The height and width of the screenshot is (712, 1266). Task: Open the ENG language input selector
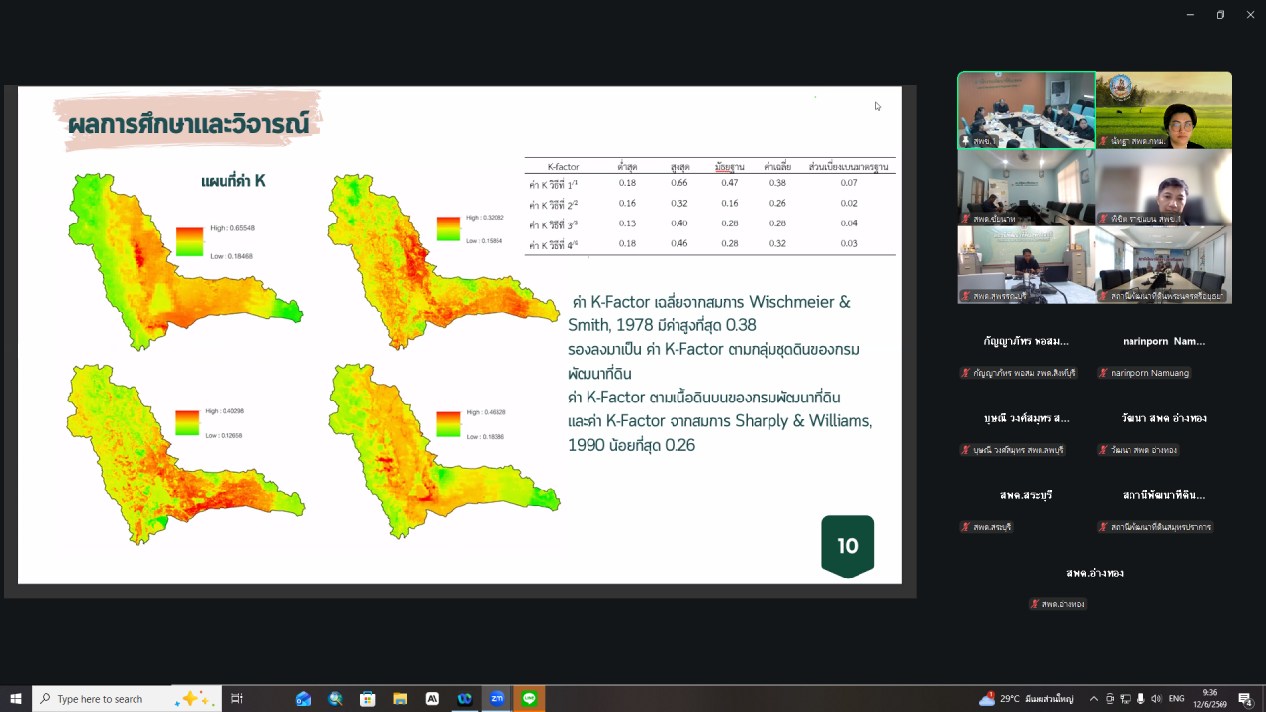coord(1177,699)
